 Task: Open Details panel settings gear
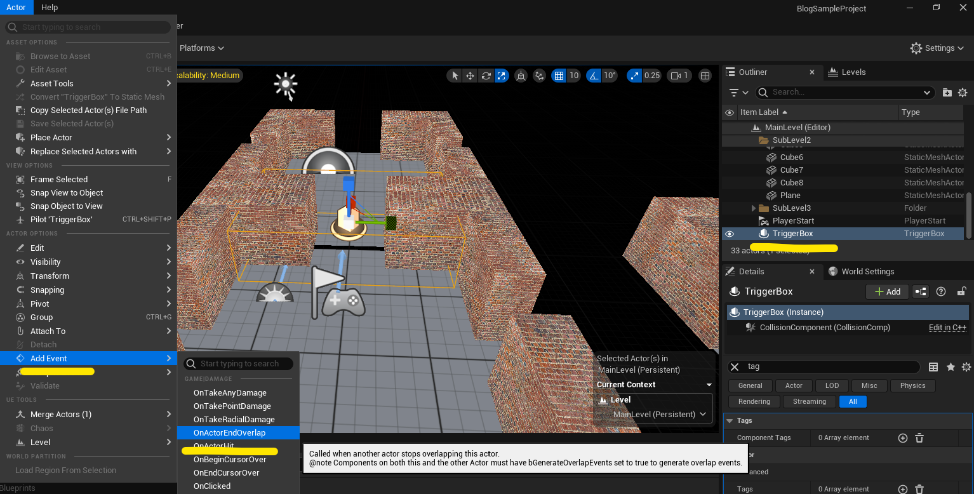(x=966, y=367)
